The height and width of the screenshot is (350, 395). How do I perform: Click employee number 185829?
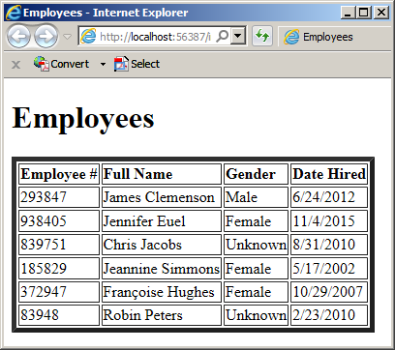(59, 268)
